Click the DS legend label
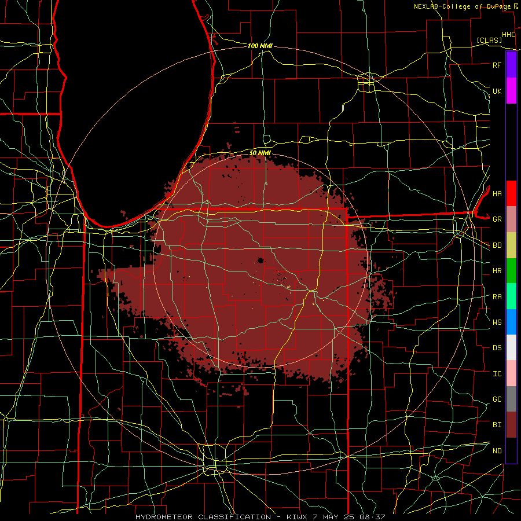521x521 pixels. 497,348
